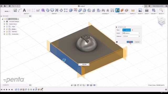Viewport: 168px width, 94px height.
Task: Click the highlighted Offset Plane icon
Action: [x=117, y=10]
